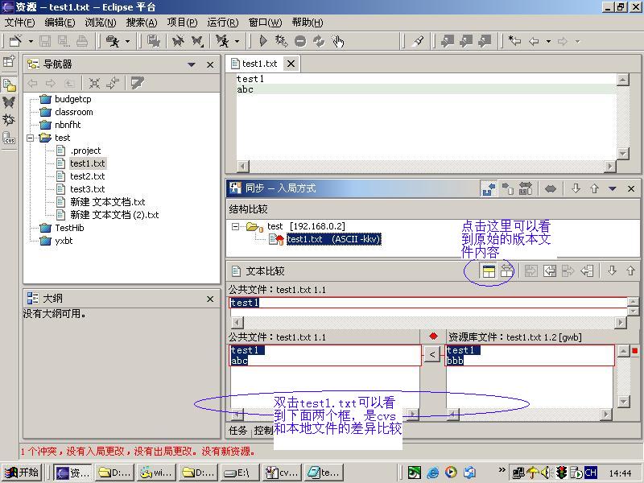
Task: Click the pin editor toolbar icon
Action: pos(418,41)
